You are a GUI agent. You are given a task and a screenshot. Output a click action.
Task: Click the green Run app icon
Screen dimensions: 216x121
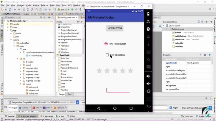(x=69, y=9)
